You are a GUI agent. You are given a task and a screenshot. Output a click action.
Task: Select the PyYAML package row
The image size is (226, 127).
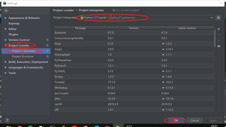(x=134, y=71)
